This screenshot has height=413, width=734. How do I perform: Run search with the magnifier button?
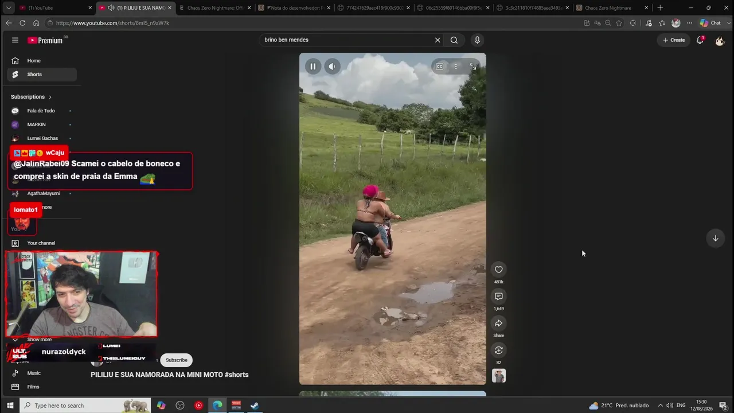454,40
